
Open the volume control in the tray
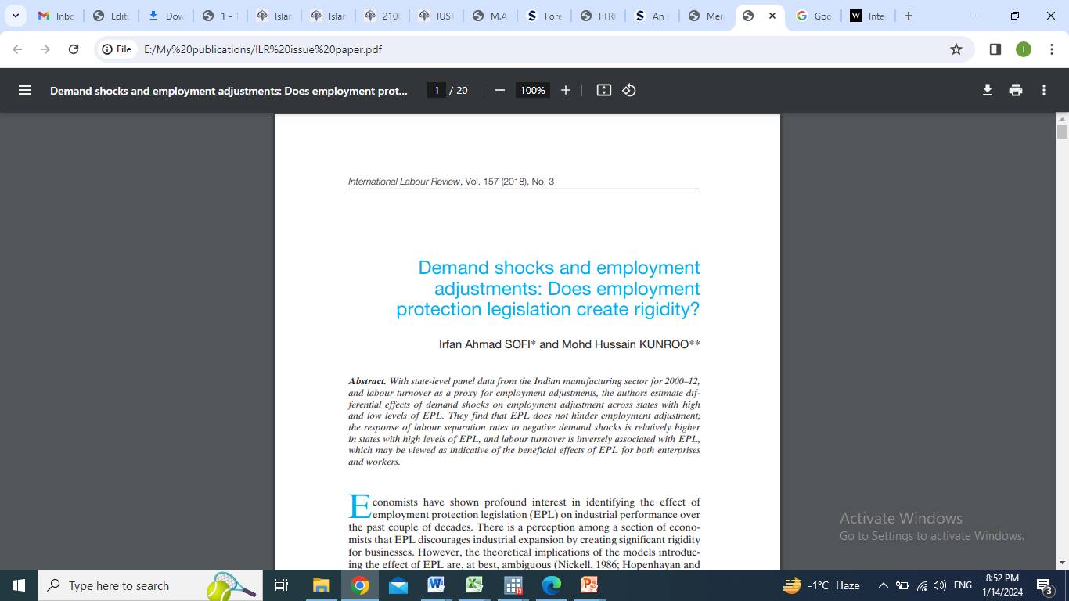(x=940, y=585)
